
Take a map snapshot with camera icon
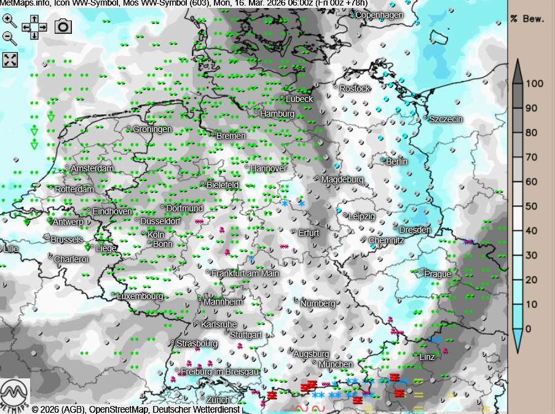[x=63, y=26]
